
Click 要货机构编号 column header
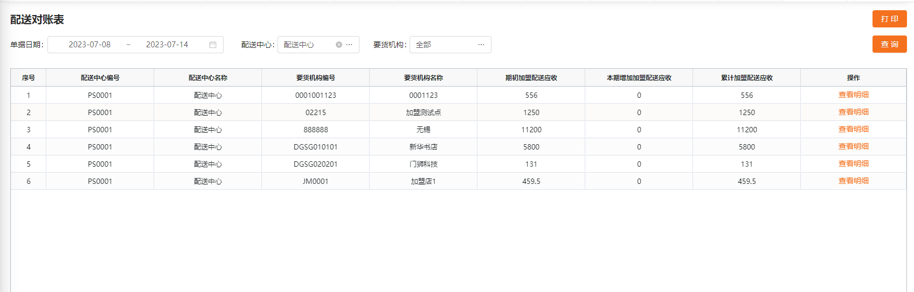click(x=316, y=78)
